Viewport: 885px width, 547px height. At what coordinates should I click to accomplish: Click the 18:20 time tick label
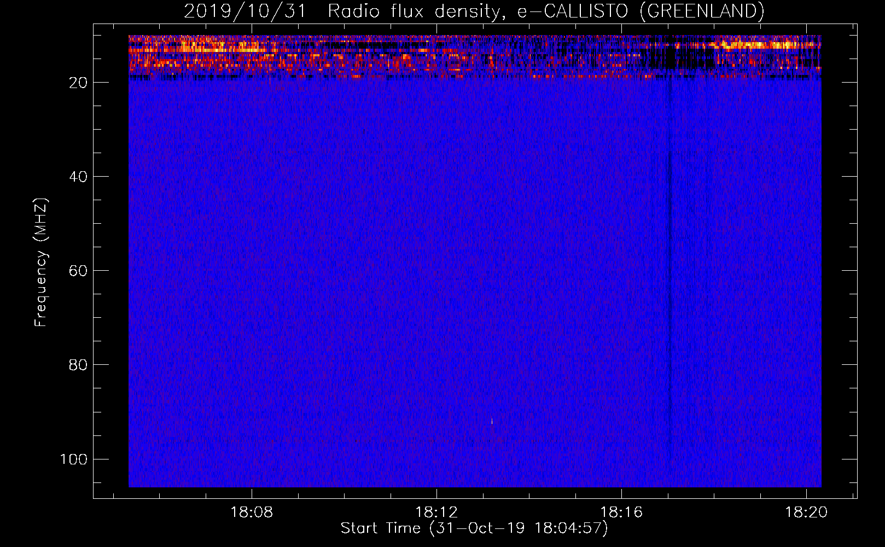(x=806, y=513)
